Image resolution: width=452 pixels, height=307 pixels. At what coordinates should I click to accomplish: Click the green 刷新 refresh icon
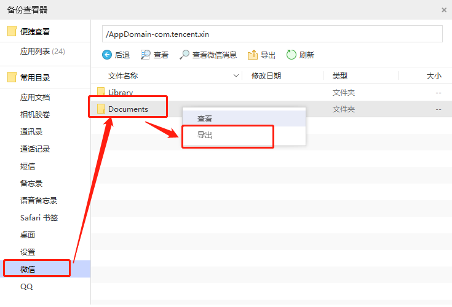pos(291,55)
